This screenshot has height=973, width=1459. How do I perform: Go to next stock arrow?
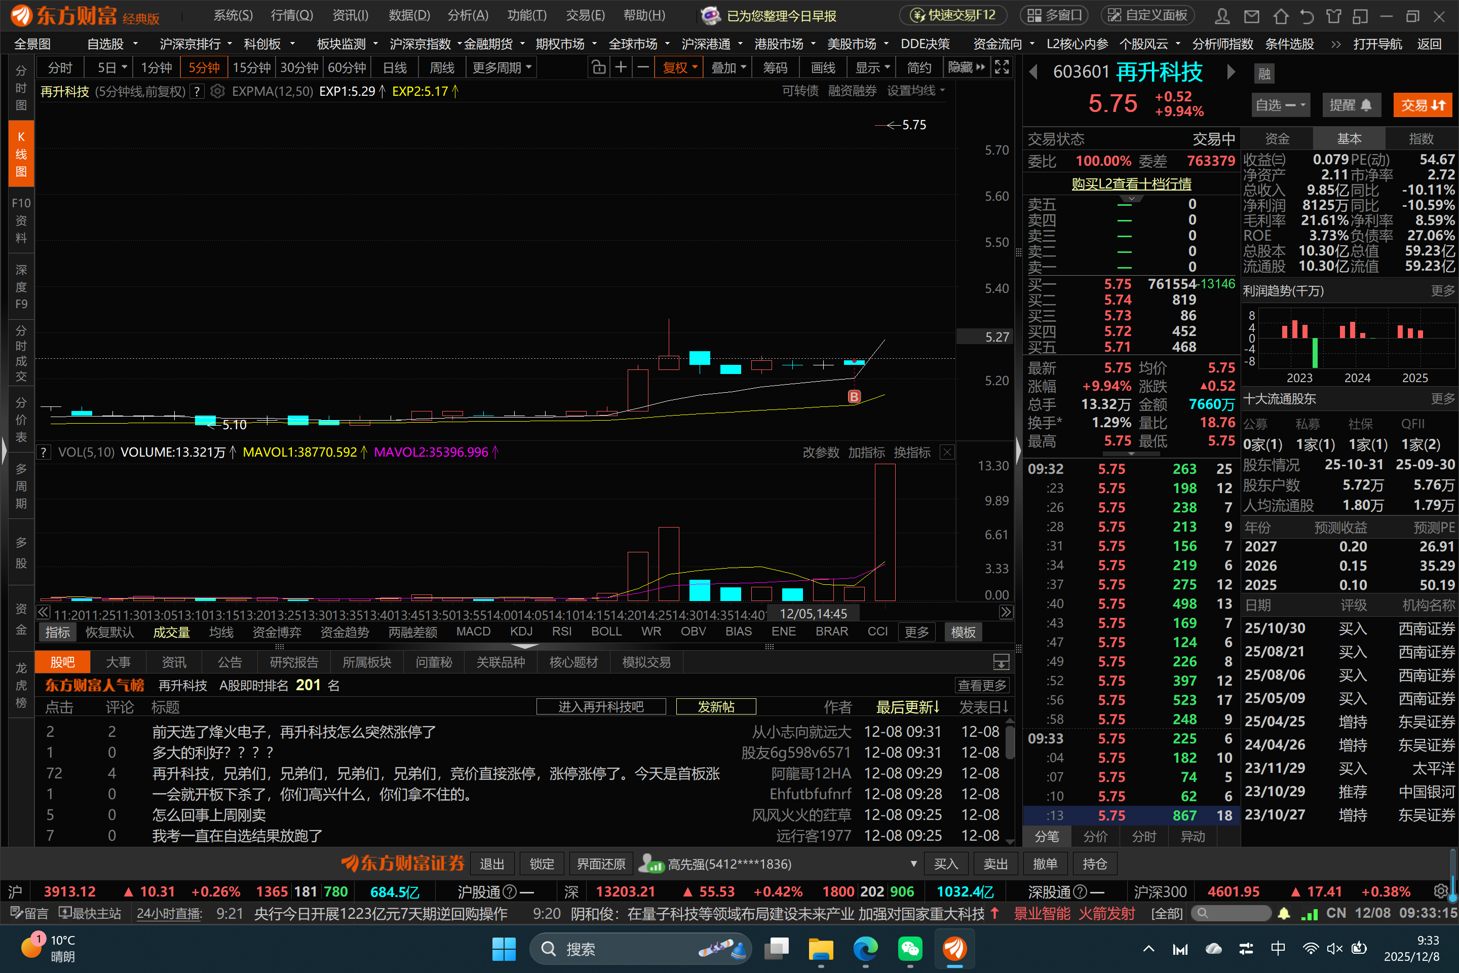(1231, 72)
